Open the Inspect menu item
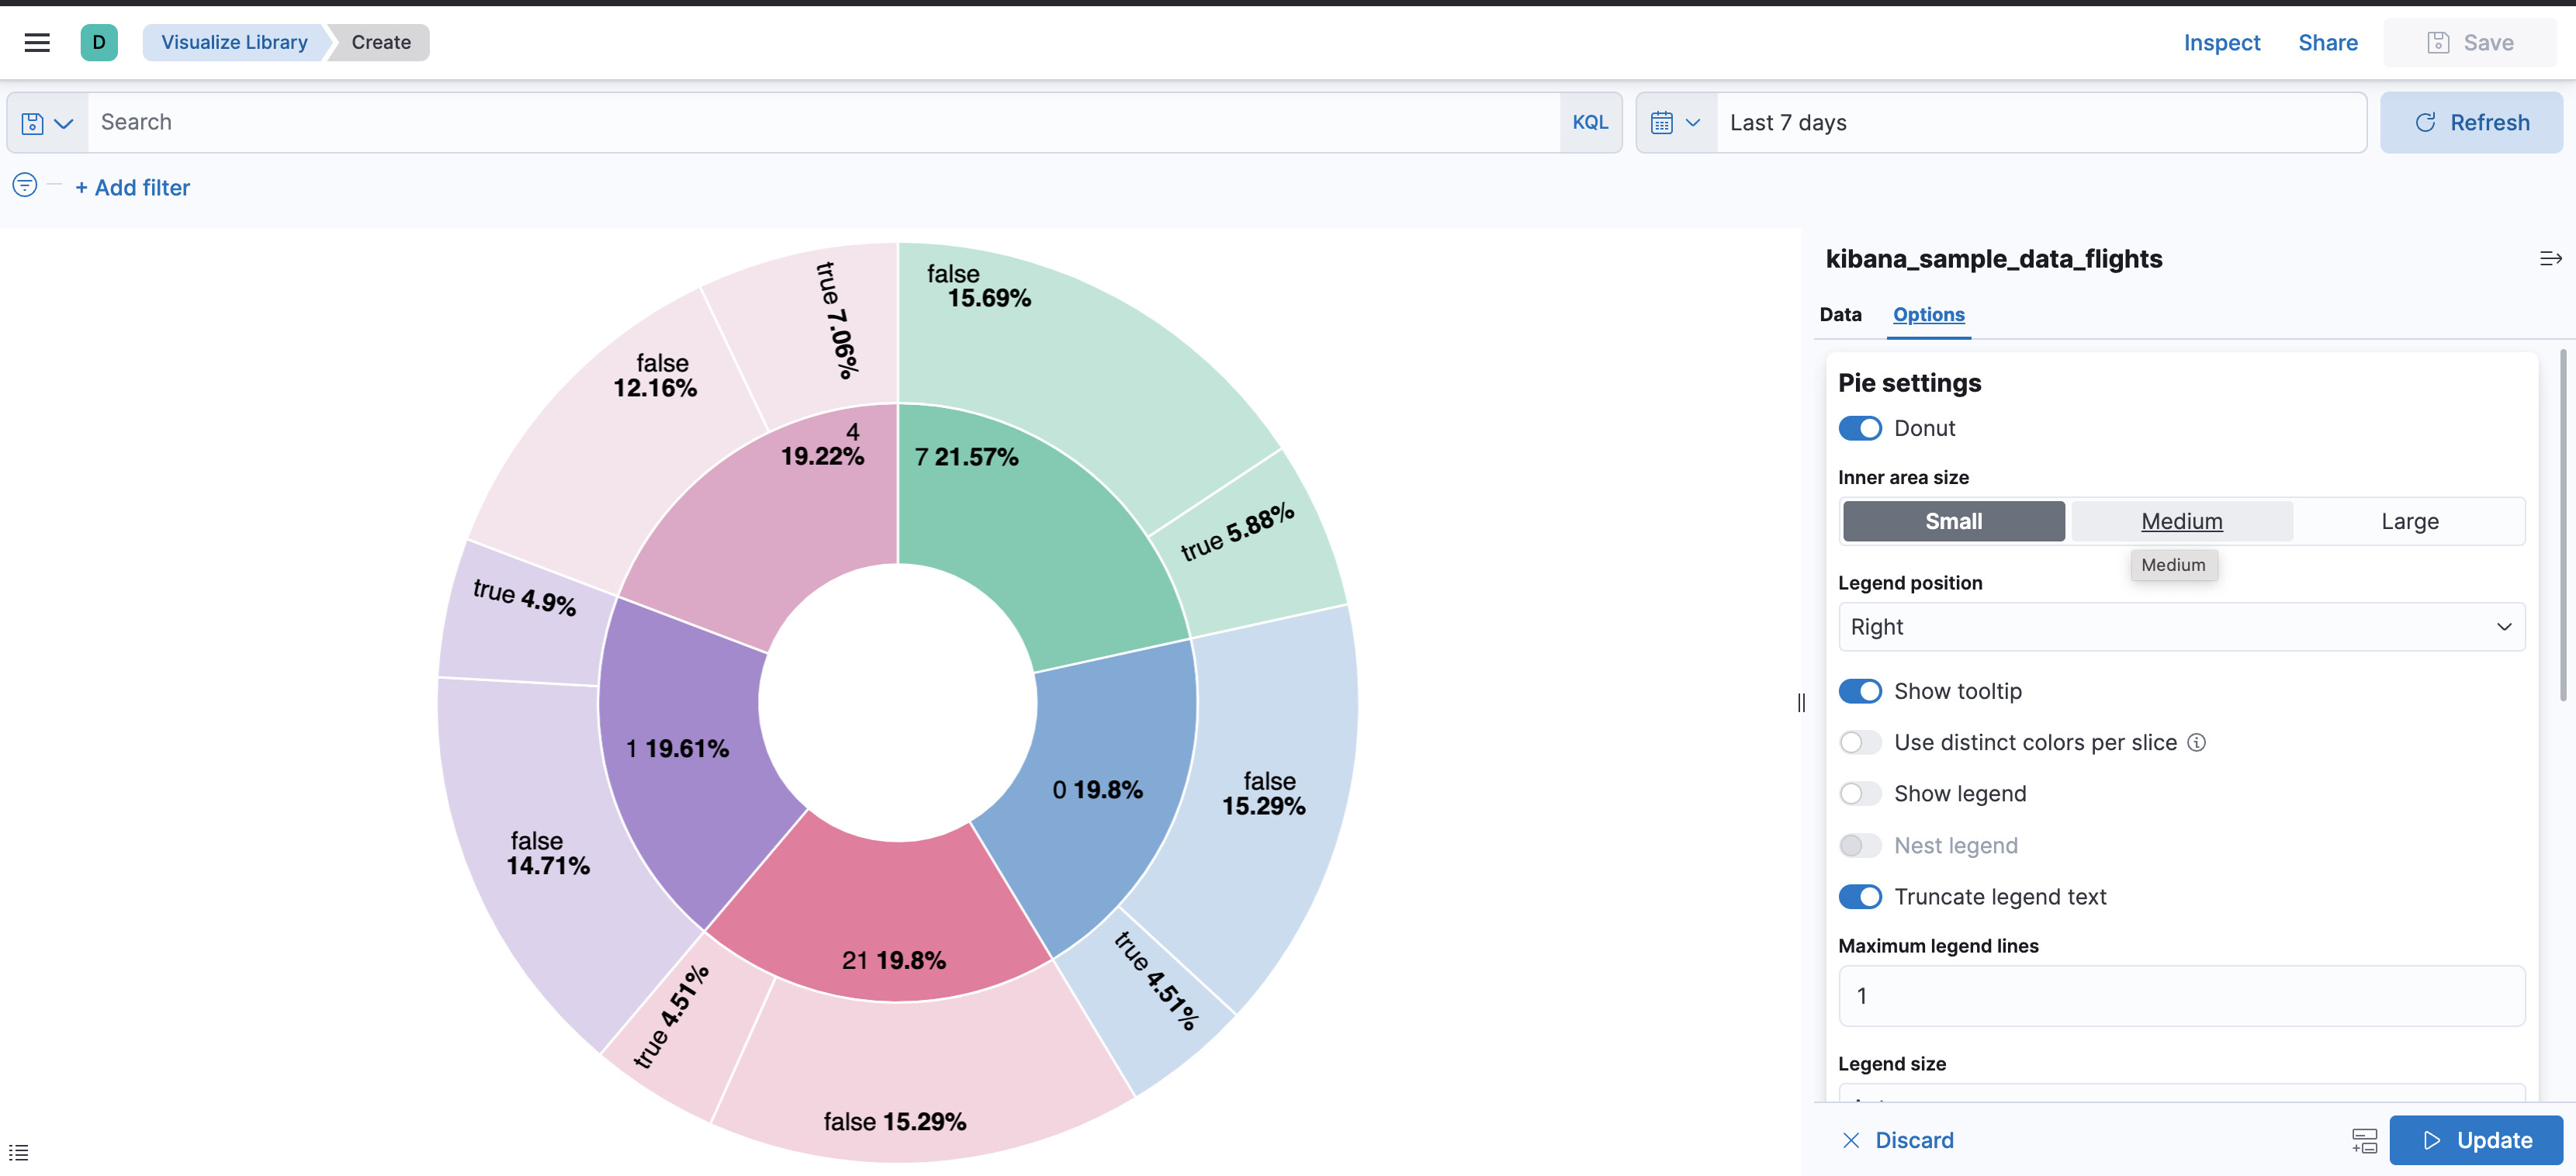This screenshot has width=2576, height=1176. pyautogui.click(x=2221, y=42)
